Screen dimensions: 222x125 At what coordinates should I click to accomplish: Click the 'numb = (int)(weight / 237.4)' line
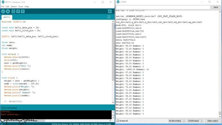pyautogui.click(x=22, y=84)
